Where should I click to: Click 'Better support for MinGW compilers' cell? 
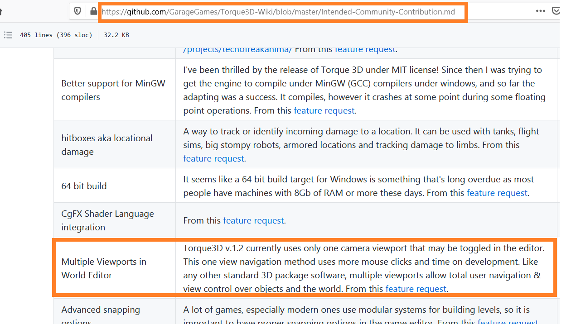[115, 90]
